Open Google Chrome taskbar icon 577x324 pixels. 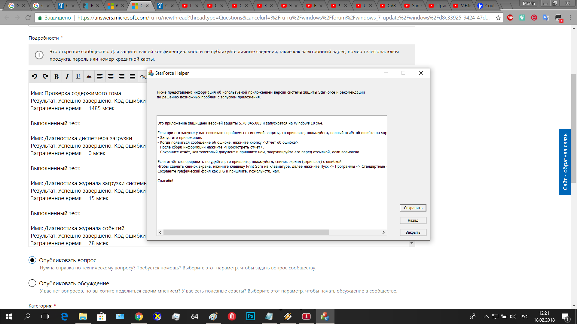coord(139,316)
